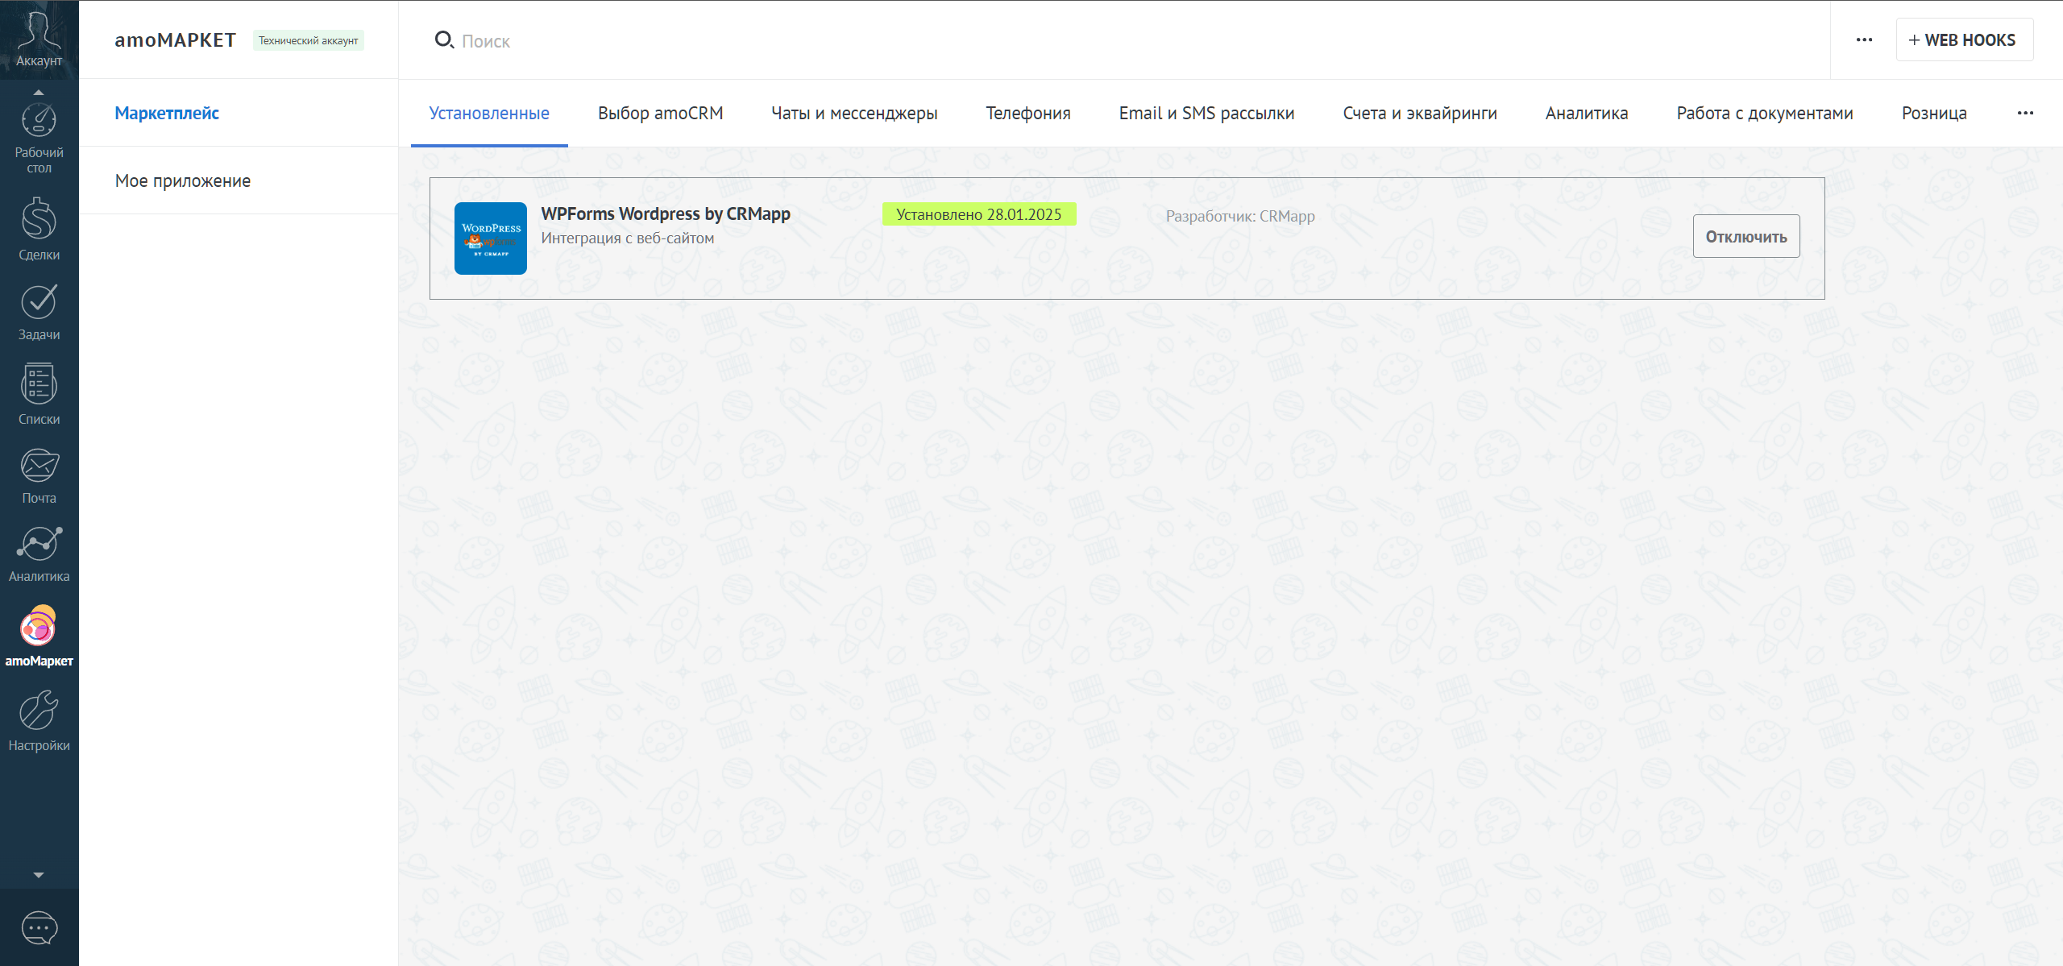
Task: Click the Технический аккаунт badge
Action: pos(309,40)
